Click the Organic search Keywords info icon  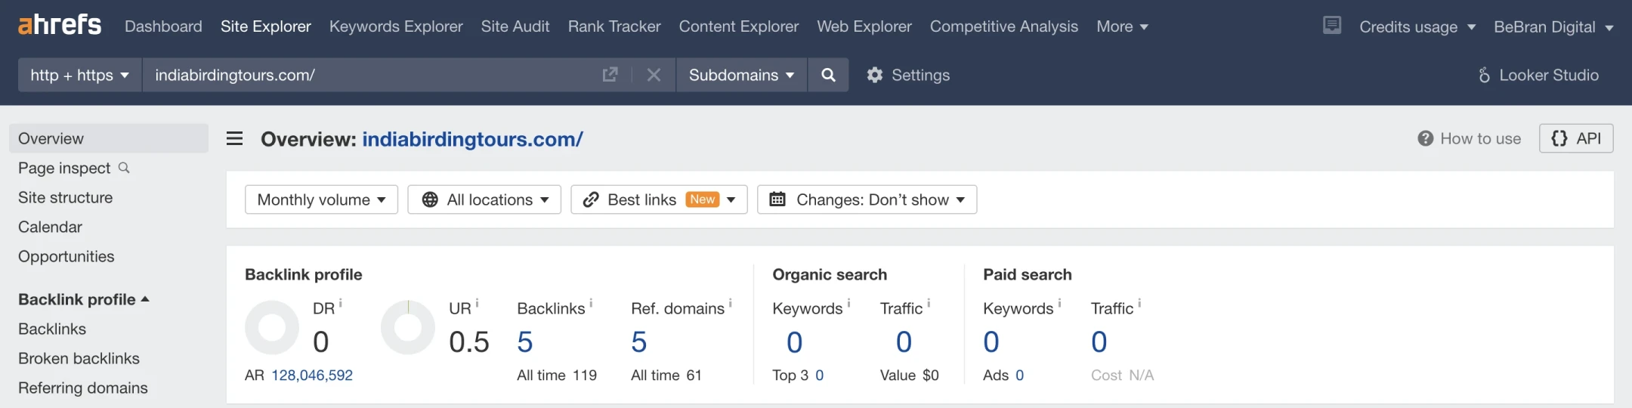pos(848,303)
